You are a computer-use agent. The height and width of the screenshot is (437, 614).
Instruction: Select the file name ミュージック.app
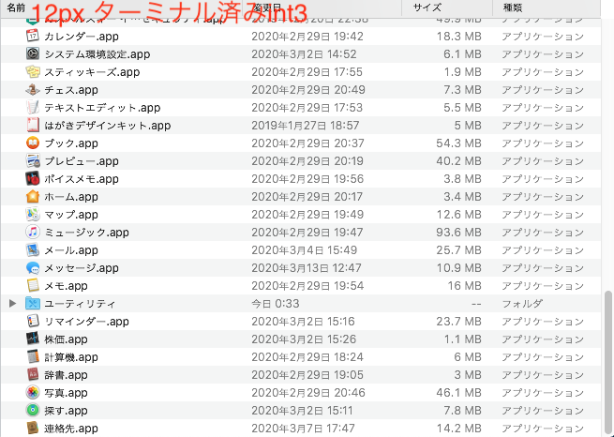click(x=86, y=233)
